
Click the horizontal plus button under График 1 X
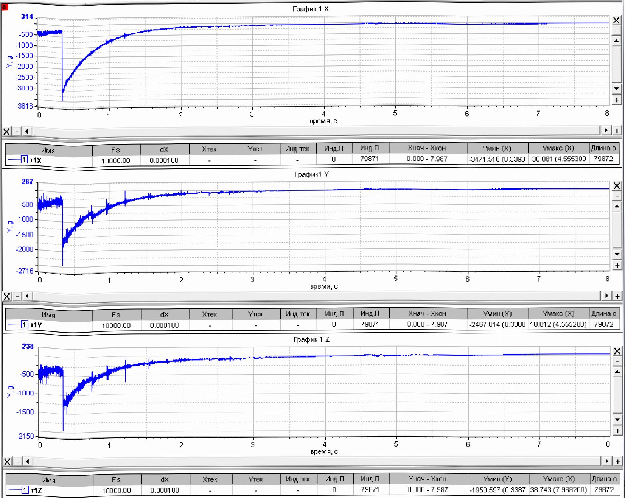point(617,131)
